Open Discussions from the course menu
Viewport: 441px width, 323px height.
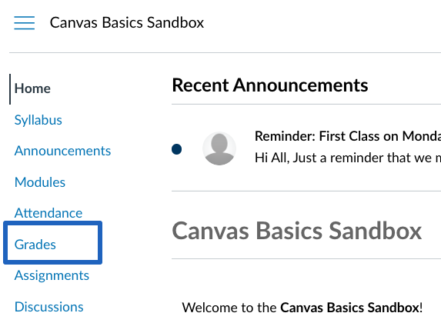(x=49, y=307)
